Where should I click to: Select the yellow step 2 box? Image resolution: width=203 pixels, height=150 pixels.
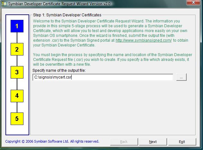pyautogui.click(x=17, y=49)
